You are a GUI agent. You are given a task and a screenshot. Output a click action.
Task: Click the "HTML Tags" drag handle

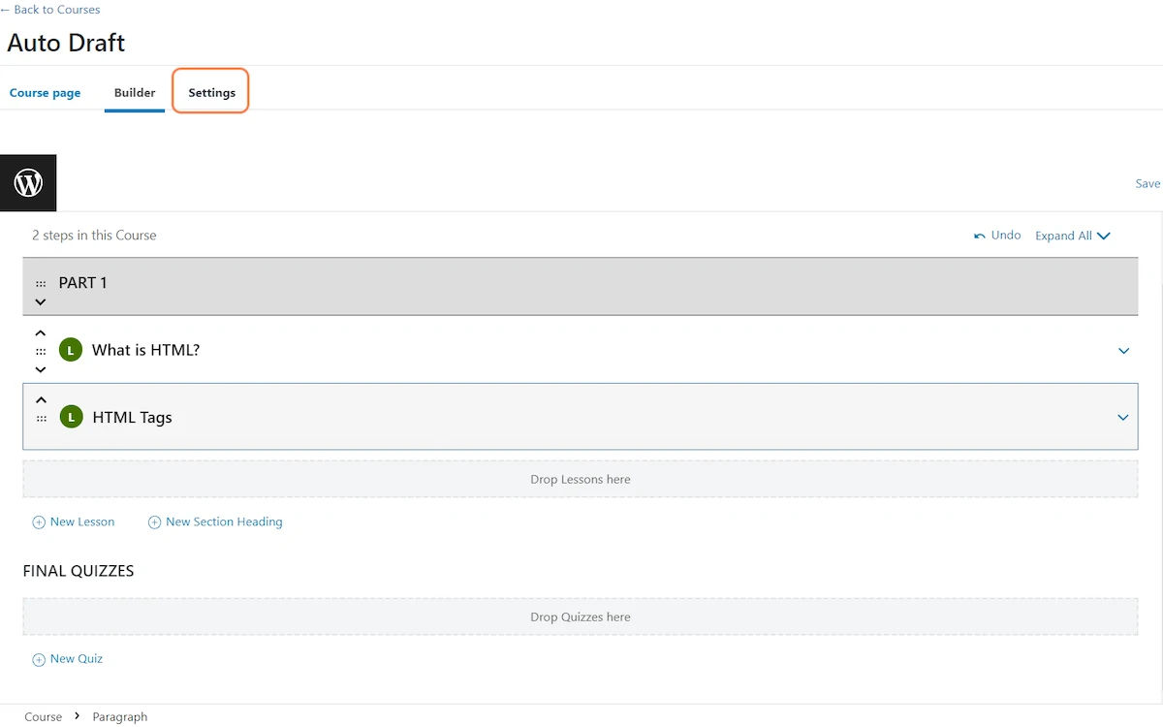coord(41,419)
